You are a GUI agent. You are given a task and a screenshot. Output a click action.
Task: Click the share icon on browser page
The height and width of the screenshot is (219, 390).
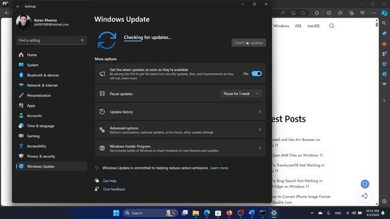coord(364,196)
